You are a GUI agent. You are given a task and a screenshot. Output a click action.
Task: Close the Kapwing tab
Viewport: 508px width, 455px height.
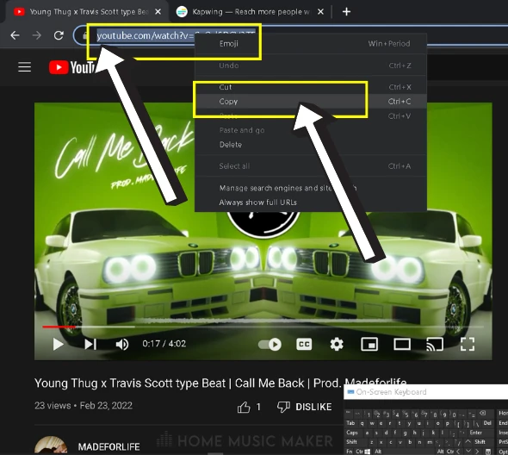pos(320,12)
